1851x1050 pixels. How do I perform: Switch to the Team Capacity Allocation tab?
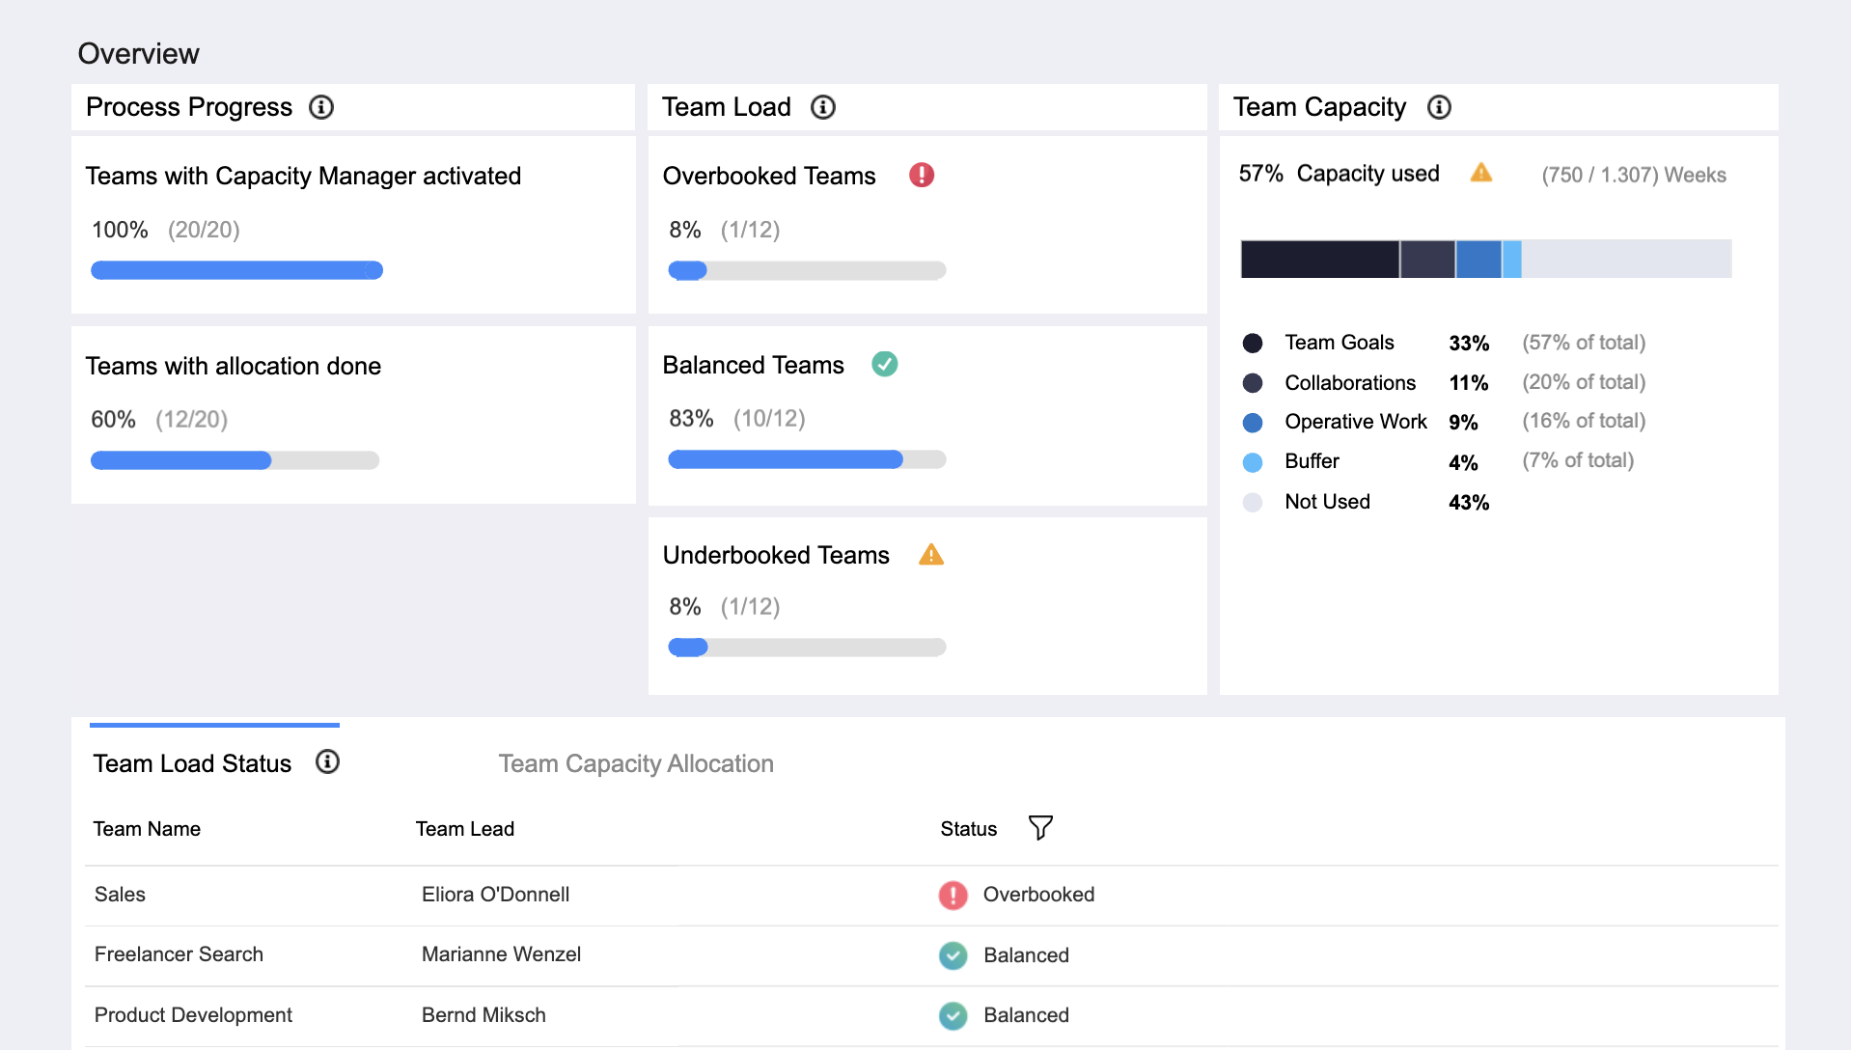(636, 763)
